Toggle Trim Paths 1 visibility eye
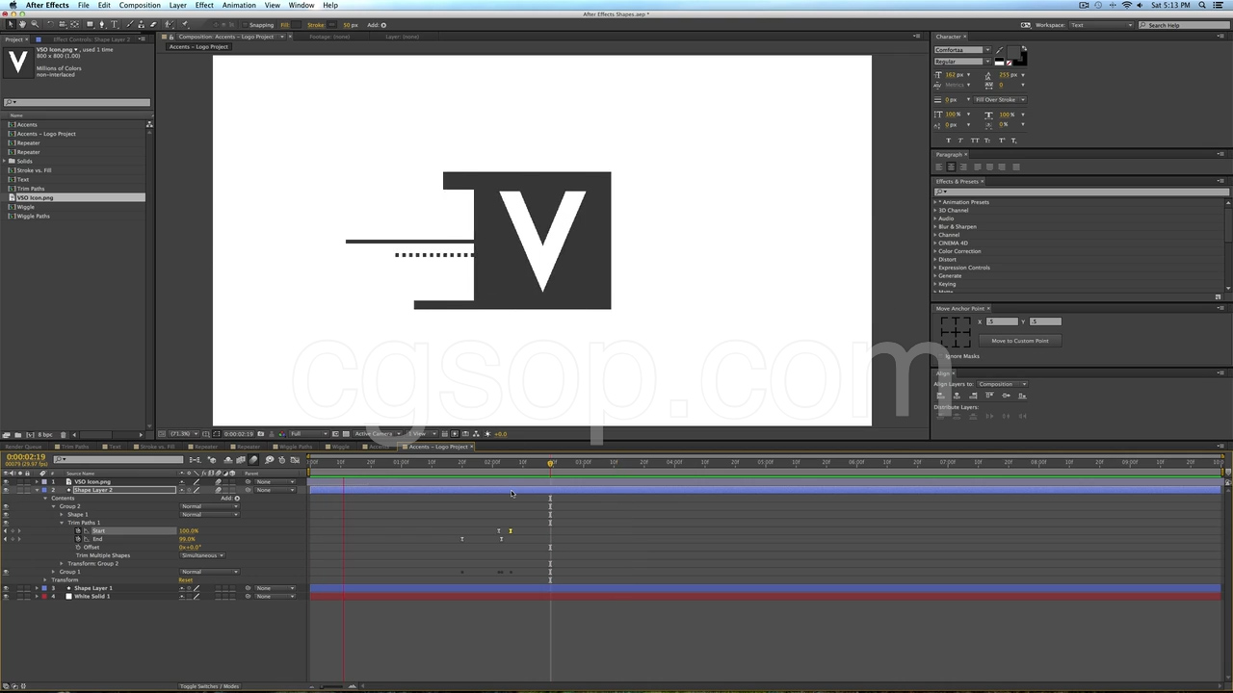The width and height of the screenshot is (1233, 693). [6, 523]
